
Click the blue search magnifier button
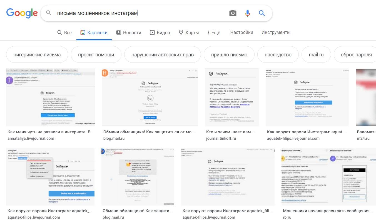point(262,13)
